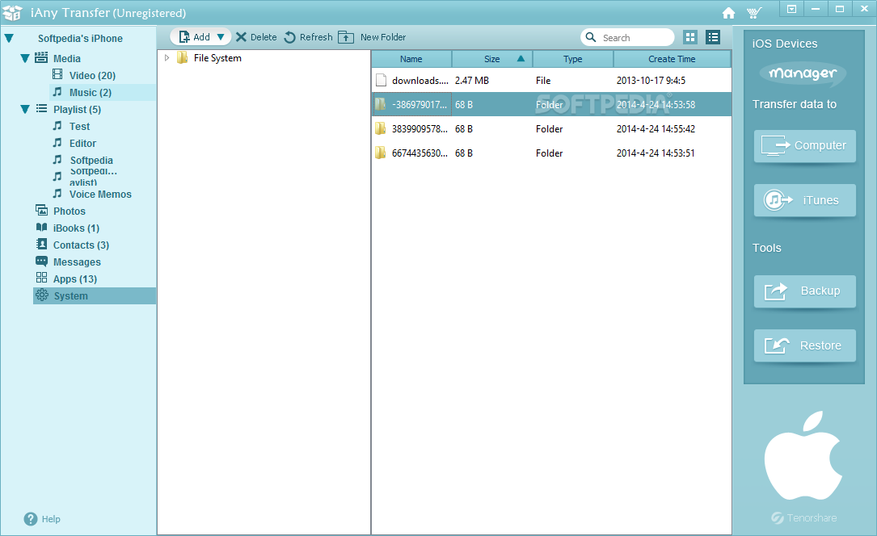Viewport: 877px width, 536px height.
Task: Click the Refresh toolbar button
Action: [x=308, y=37]
